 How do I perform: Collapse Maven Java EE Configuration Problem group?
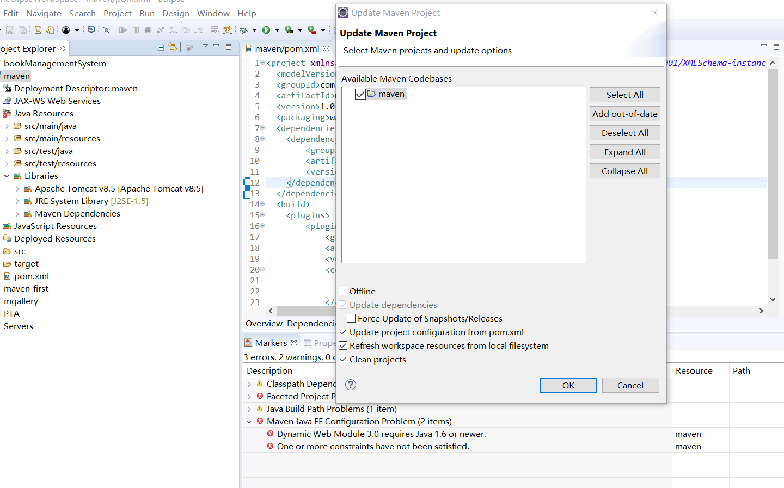pyautogui.click(x=249, y=422)
